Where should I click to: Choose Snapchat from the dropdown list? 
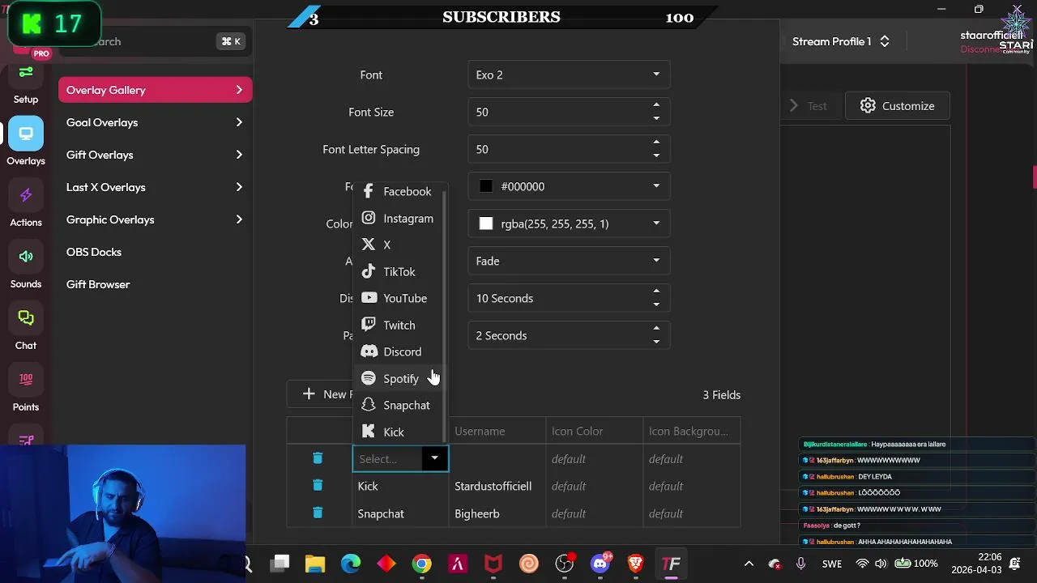pos(398,405)
